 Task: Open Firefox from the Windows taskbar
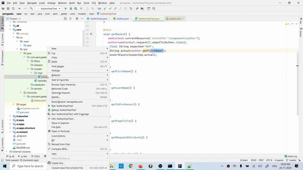[141, 166]
